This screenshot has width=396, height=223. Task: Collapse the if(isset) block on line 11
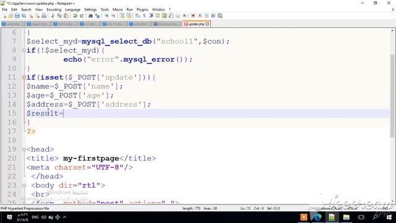click(24, 77)
